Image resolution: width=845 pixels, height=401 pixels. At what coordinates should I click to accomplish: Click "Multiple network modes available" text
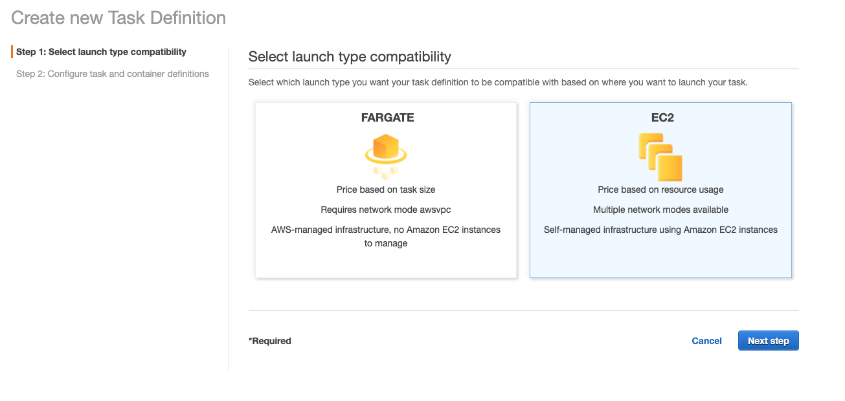[660, 210]
